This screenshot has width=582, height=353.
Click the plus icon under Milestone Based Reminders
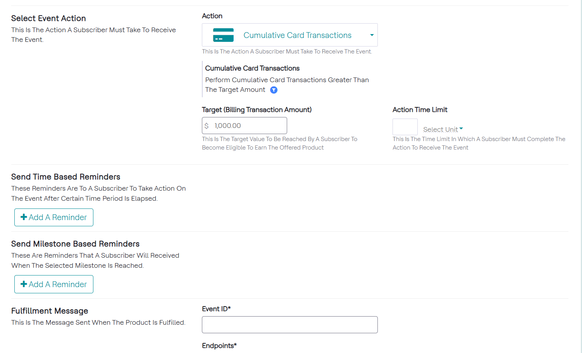[x=24, y=284]
